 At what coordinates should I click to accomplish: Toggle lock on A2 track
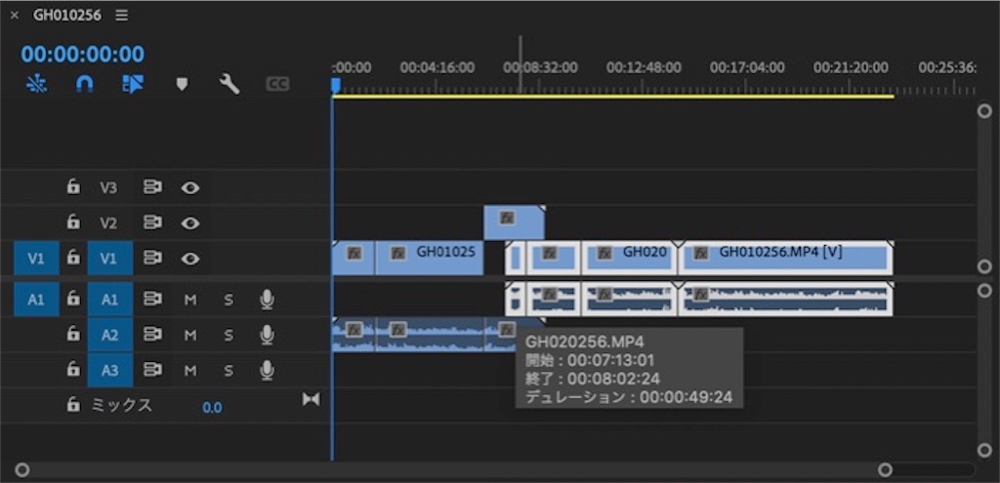click(73, 334)
